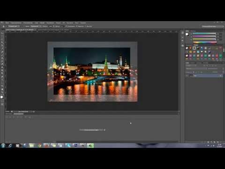Open the Image menu in Photoshop
This screenshot has width=225, height=169.
pos(28,23)
